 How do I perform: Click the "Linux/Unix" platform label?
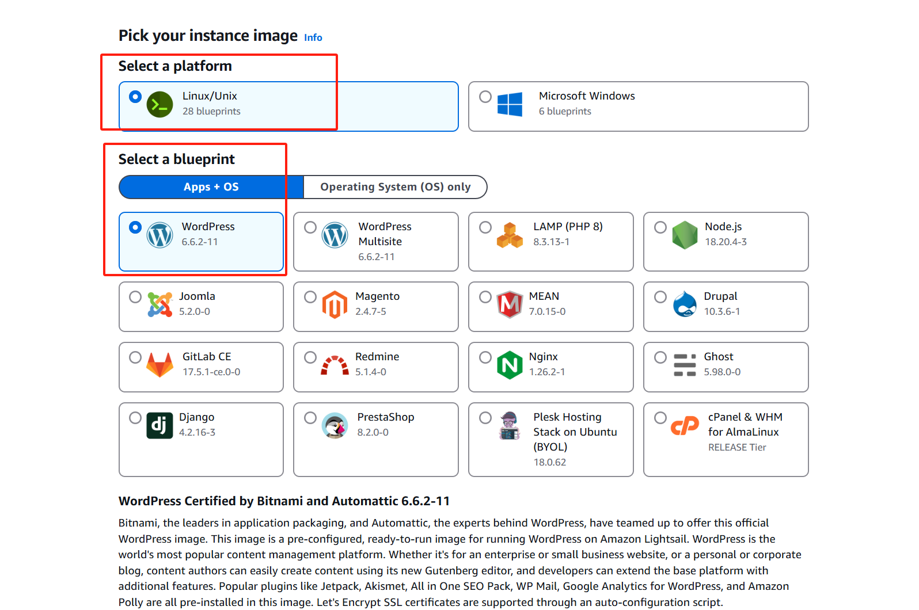(x=210, y=96)
